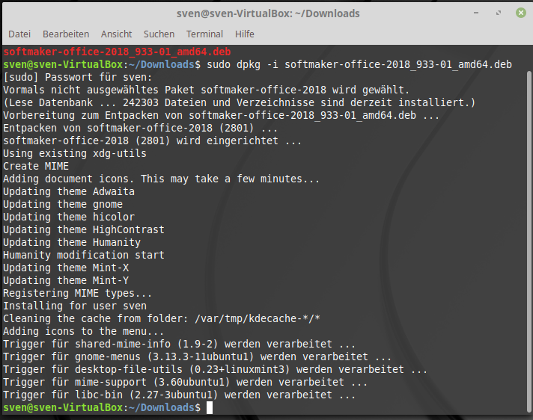The width and height of the screenshot is (533, 420).
Task: Open the Terminal menu
Action: click(204, 34)
